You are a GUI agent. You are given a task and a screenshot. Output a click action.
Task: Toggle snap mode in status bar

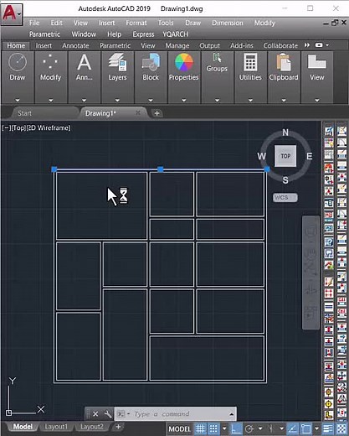click(213, 428)
